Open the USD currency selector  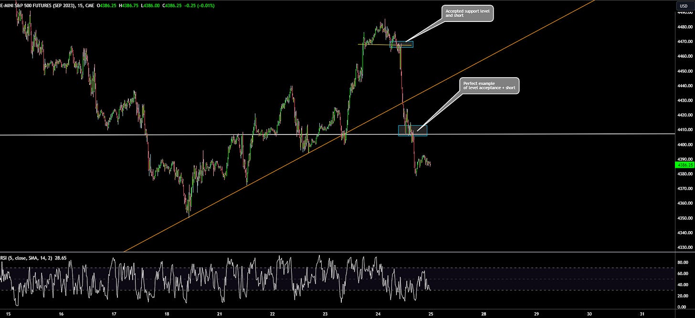point(684,6)
